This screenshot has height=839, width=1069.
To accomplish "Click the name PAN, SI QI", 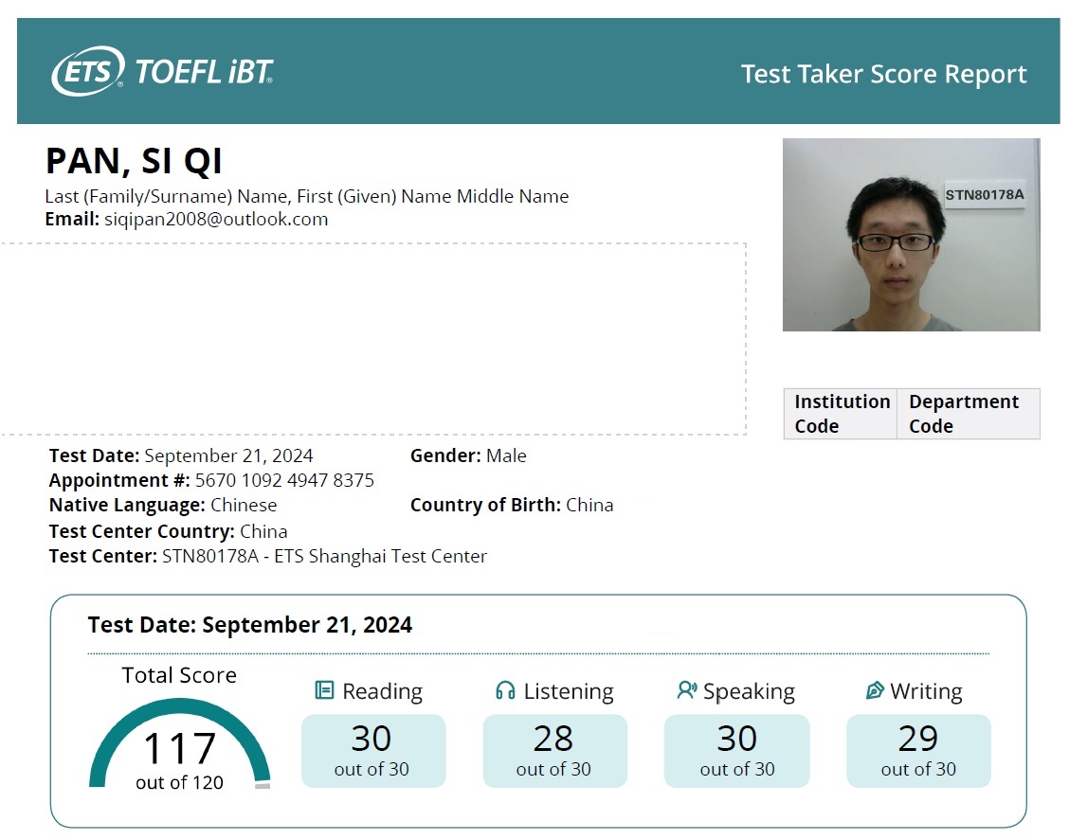I will tap(134, 161).
